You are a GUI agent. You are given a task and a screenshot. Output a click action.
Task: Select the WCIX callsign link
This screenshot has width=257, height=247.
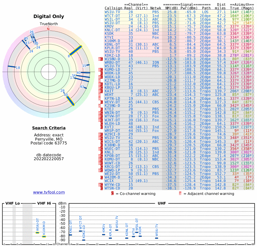pos(109,181)
